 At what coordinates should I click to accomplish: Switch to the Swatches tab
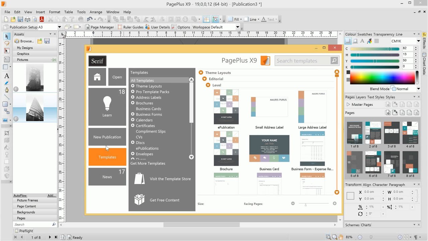(364, 34)
